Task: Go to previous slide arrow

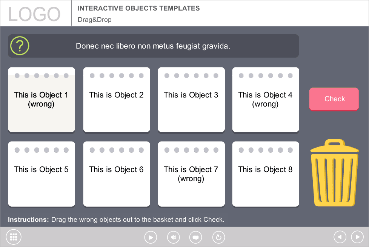Action: [x=340, y=237]
